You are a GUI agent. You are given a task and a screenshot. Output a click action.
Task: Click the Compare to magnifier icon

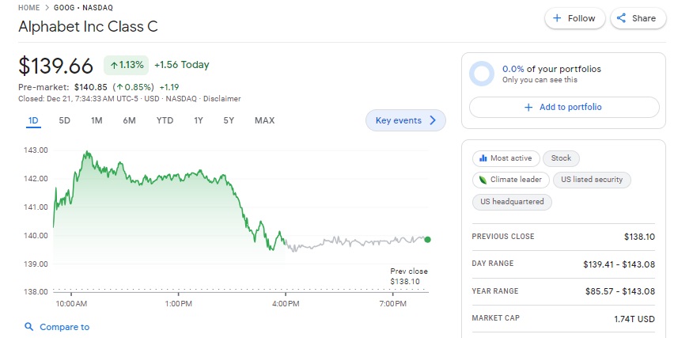pos(29,327)
